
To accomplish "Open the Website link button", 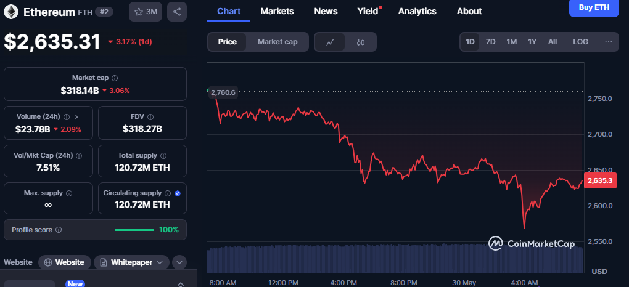I will click(x=65, y=262).
